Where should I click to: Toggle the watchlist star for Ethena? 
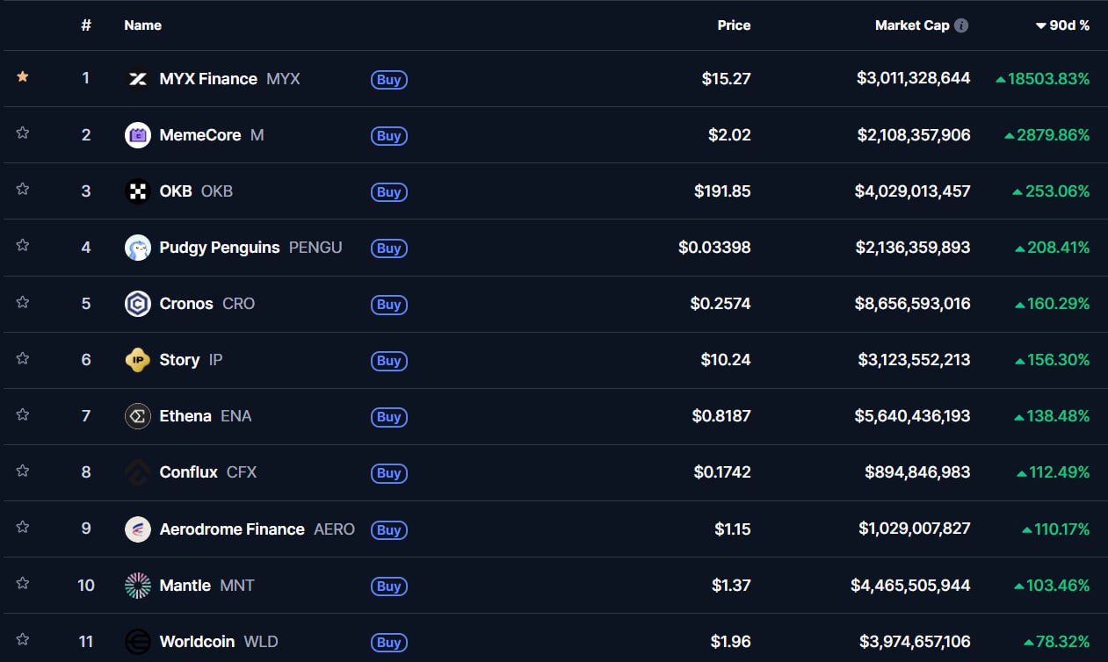pyautogui.click(x=23, y=414)
